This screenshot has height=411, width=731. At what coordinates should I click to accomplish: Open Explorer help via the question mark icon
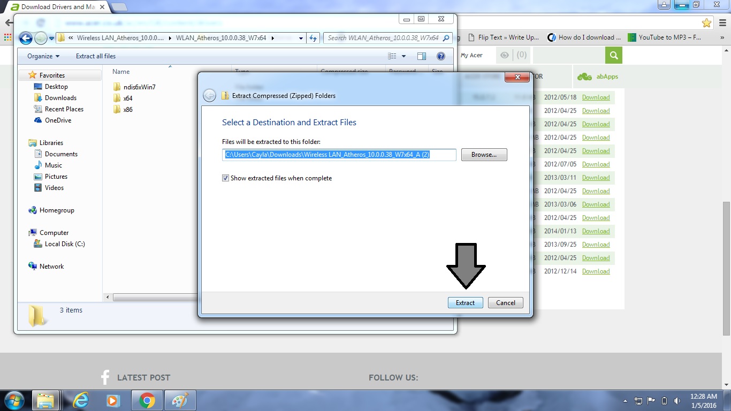[x=441, y=56]
